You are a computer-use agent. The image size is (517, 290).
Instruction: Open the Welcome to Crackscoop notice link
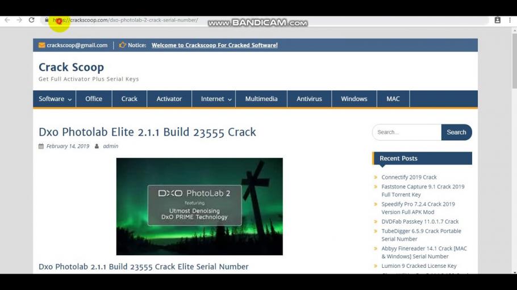215,45
